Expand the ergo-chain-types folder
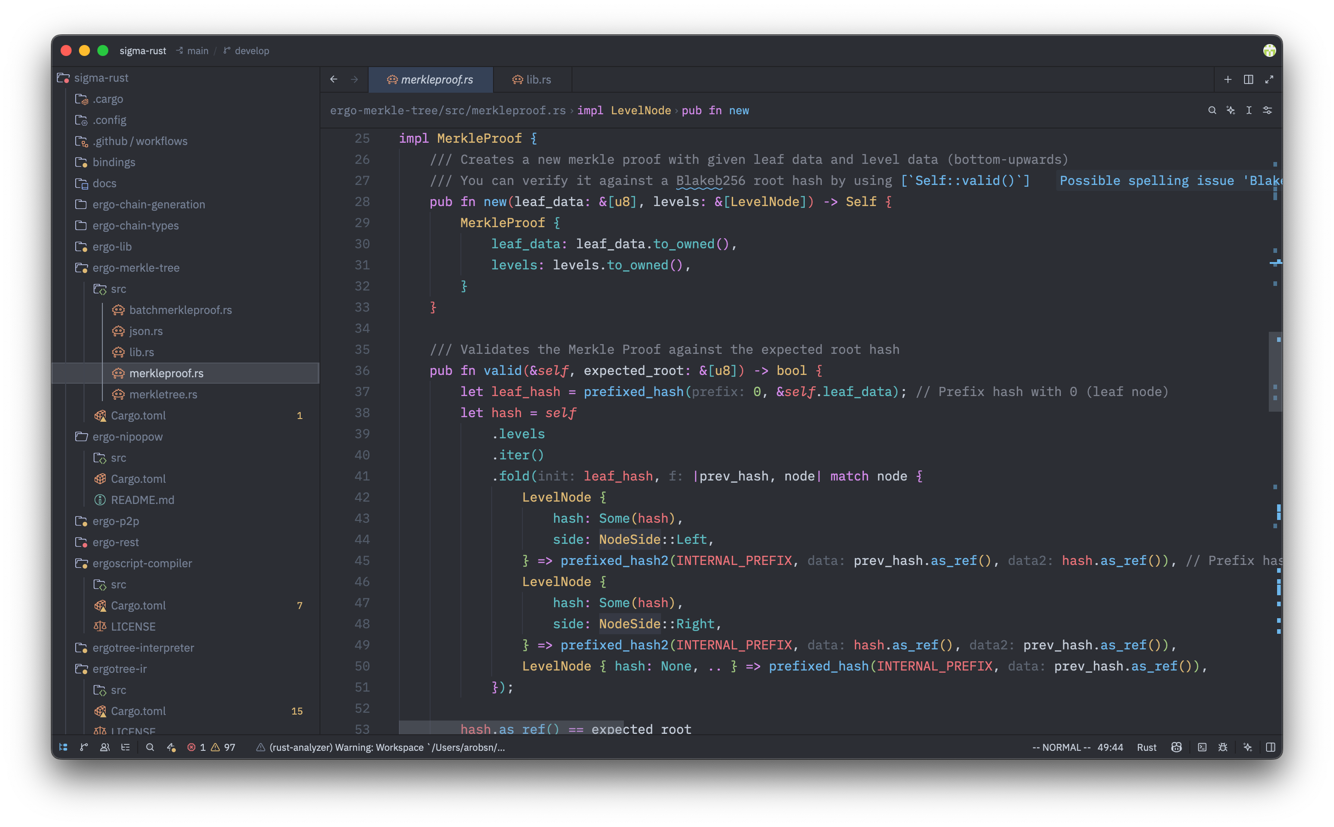This screenshot has width=1334, height=827. point(186,225)
